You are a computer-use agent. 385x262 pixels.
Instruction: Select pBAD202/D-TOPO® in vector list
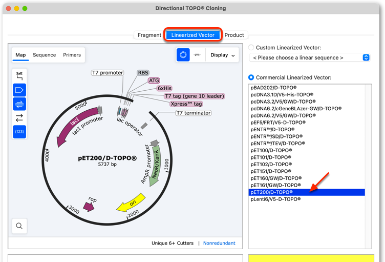pyautogui.click(x=307, y=88)
